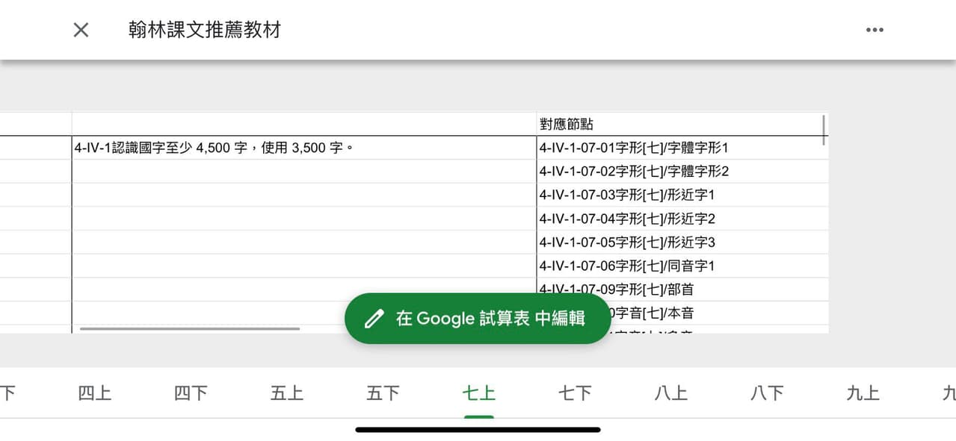The image size is (956, 441).
Task: Open the more options menu (three dots)
Action: 875,30
